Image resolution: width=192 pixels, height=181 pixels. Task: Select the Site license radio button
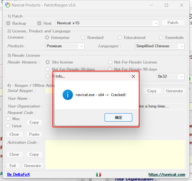click(48, 62)
